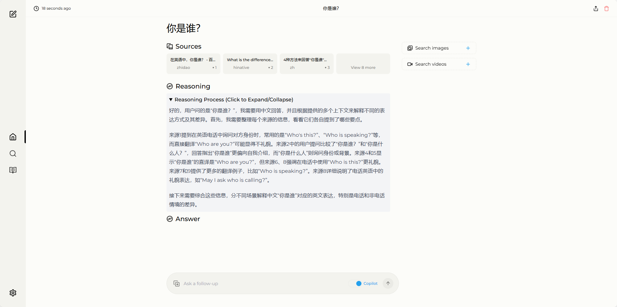The image size is (617, 307).
Task: Delete this chat with the trash icon
Action: (606, 9)
